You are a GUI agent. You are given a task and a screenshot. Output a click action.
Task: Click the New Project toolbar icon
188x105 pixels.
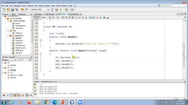(x=8, y=10)
